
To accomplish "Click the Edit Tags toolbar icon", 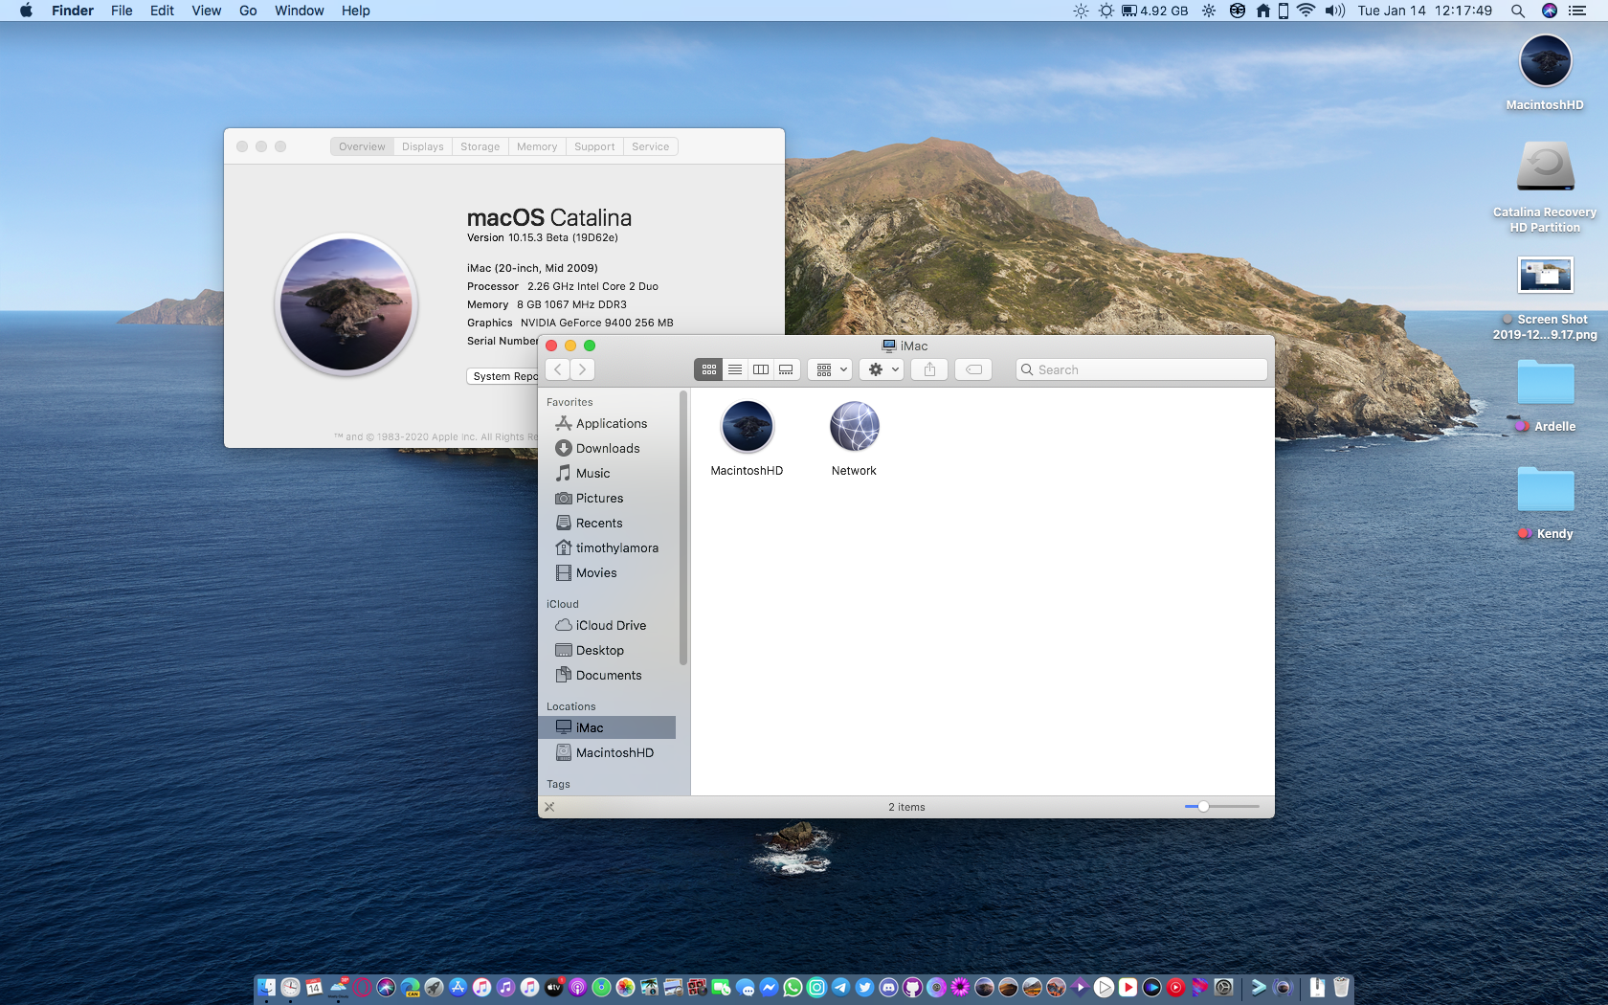I will 973,369.
